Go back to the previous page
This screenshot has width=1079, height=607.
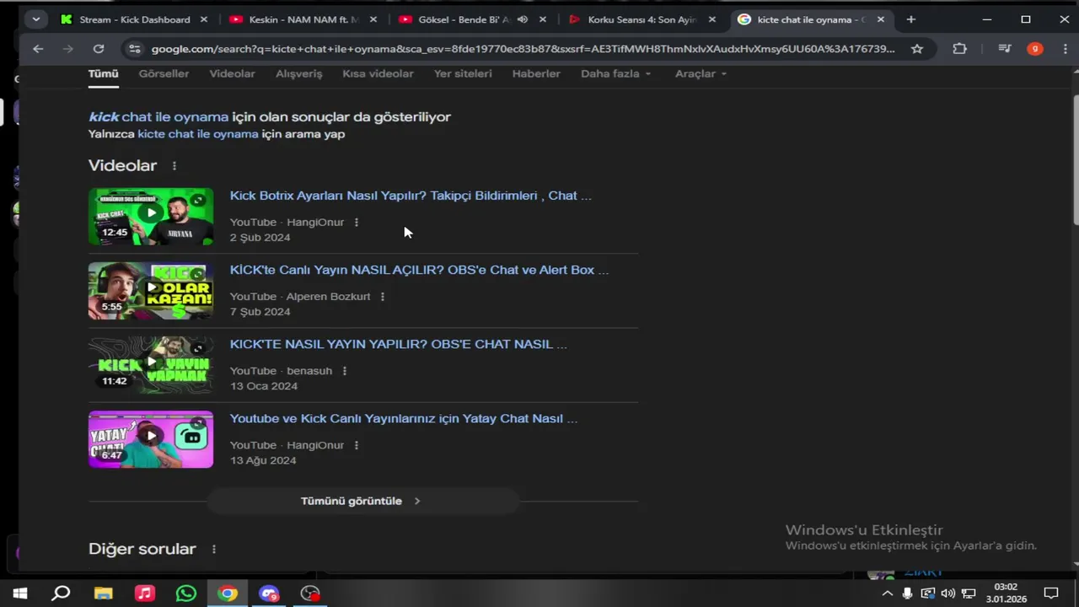(38, 49)
